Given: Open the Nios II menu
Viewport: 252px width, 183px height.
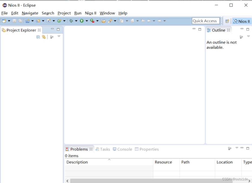Looking at the screenshot, I should [91, 13].
